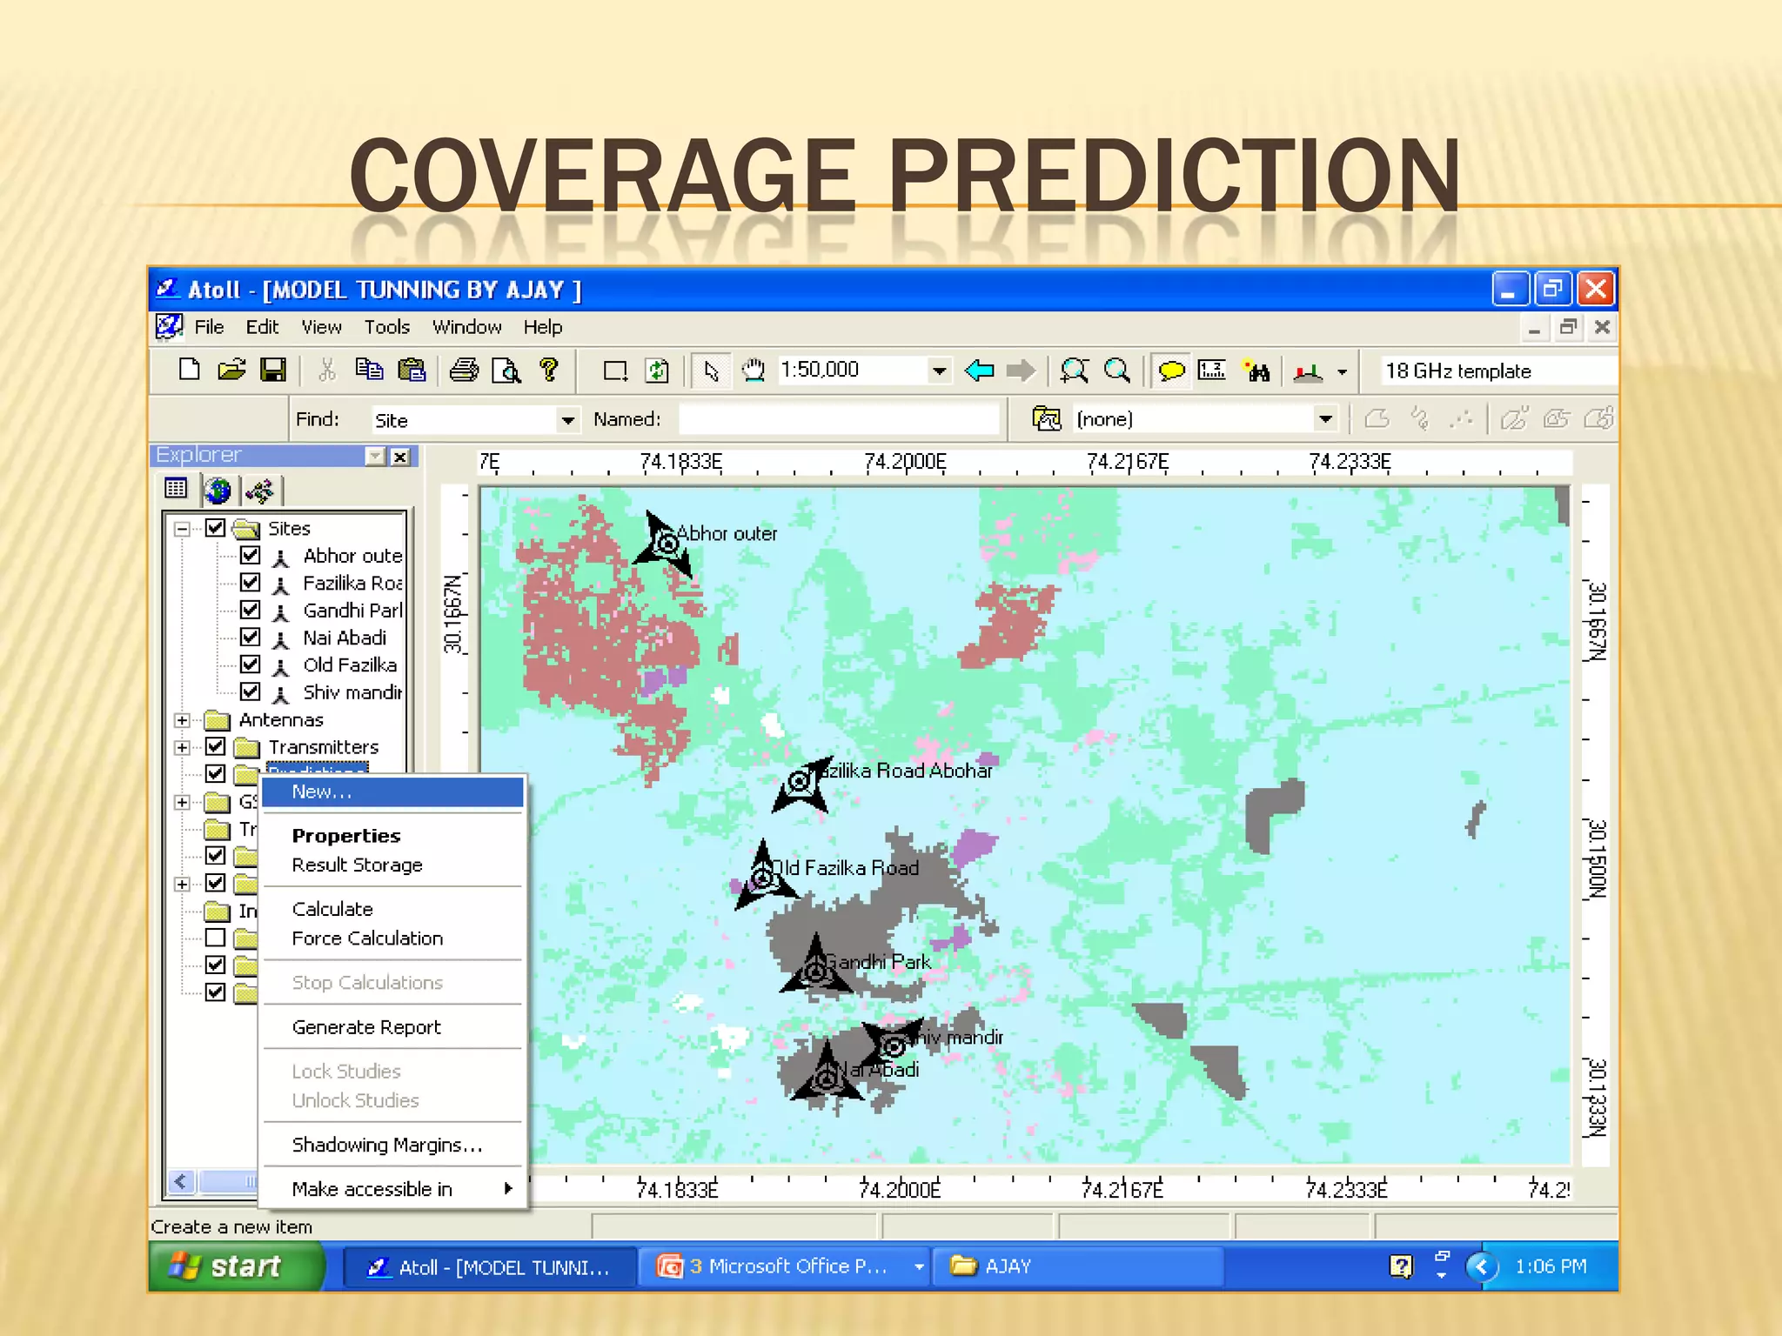1782x1336 pixels.
Task: Click Generate Report in context menu
Action: click(x=366, y=1027)
